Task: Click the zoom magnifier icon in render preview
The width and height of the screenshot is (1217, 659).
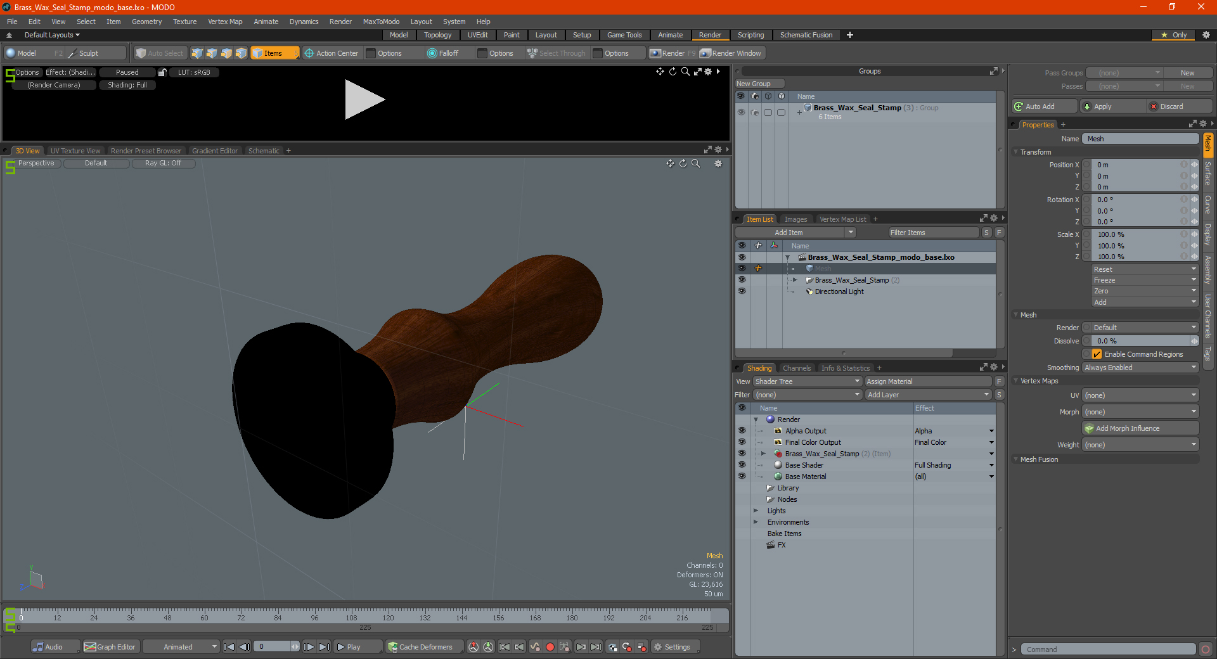Action: [x=685, y=72]
